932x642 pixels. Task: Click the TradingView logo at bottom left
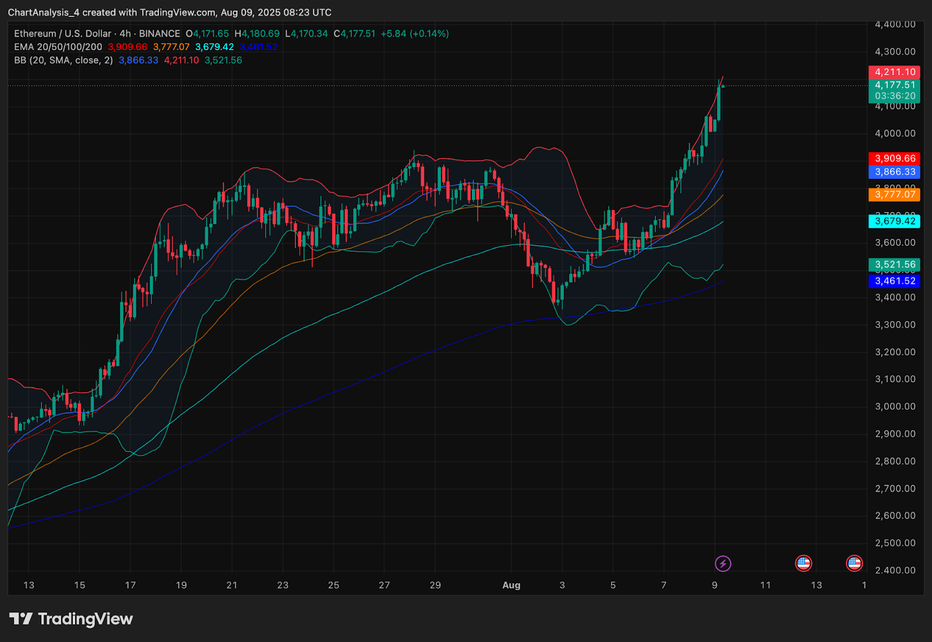pyautogui.click(x=71, y=619)
